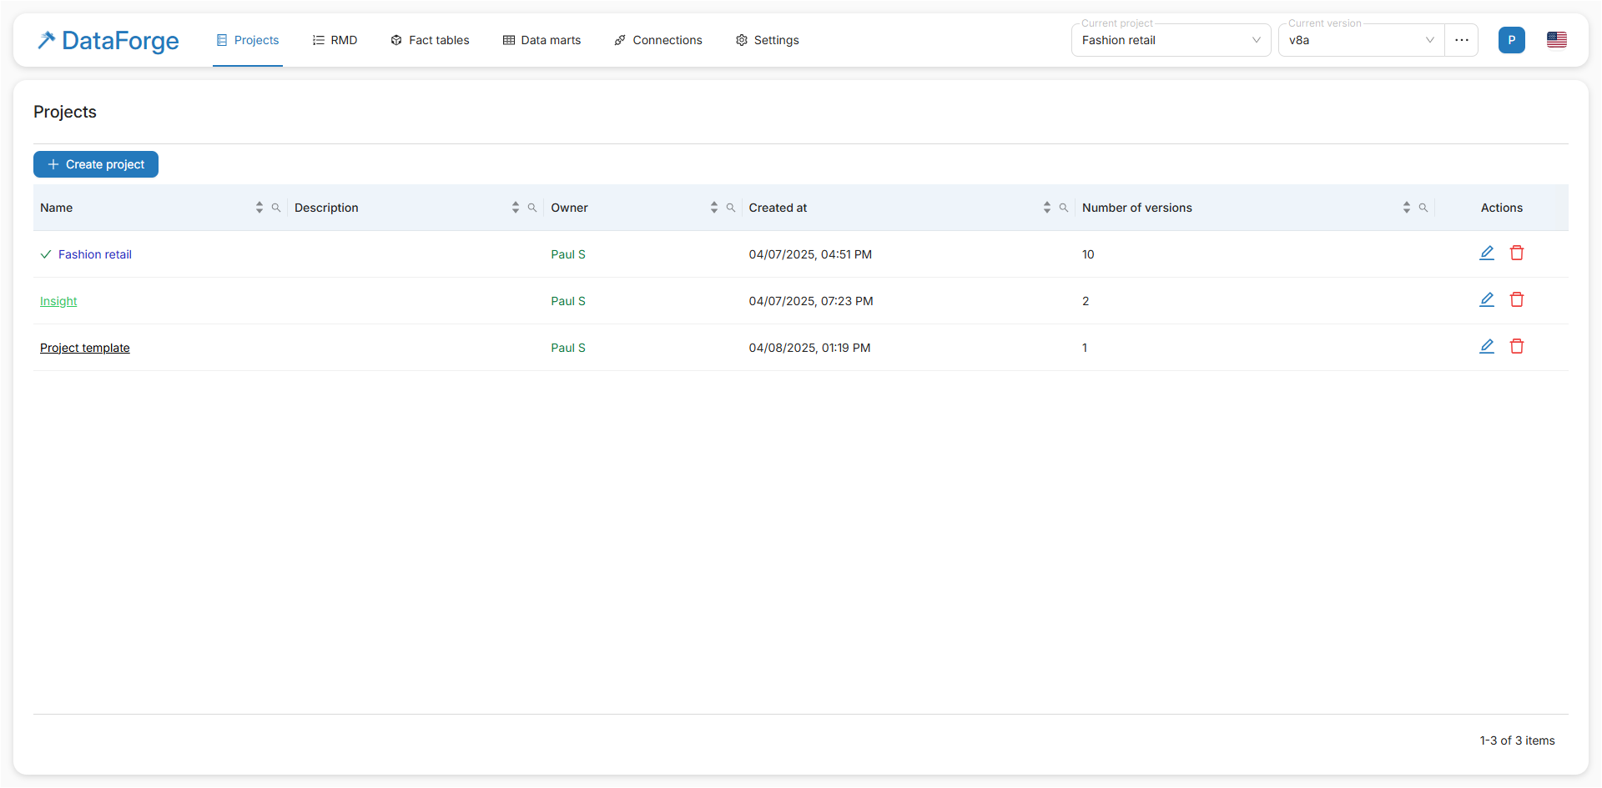Viewport: 1602px width, 788px height.
Task: Go to the Fact tables tab
Action: pos(430,40)
